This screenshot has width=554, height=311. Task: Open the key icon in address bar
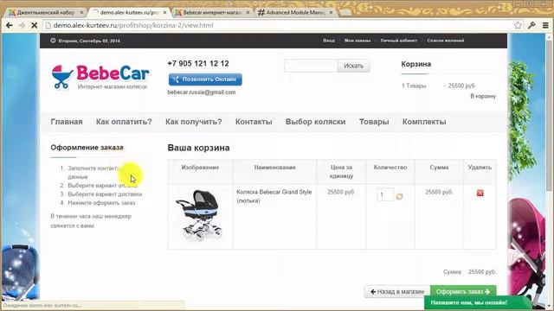[x=531, y=25]
